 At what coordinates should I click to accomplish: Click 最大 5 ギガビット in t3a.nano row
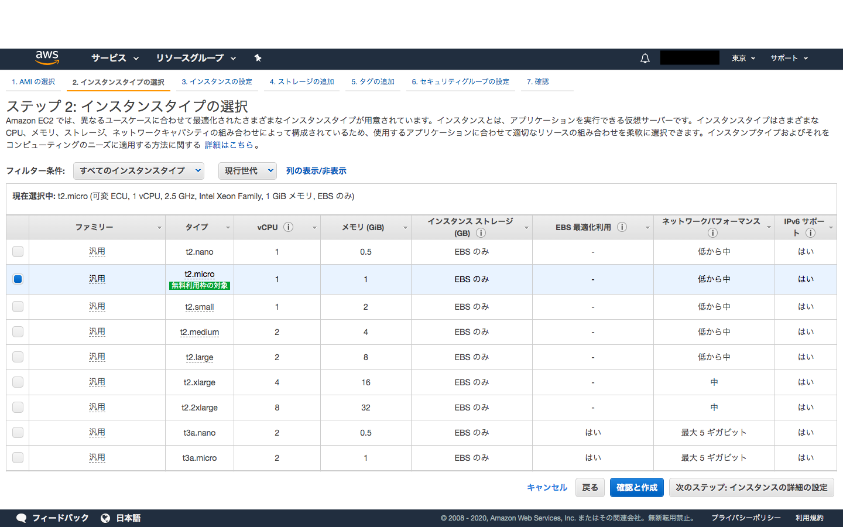click(x=714, y=433)
